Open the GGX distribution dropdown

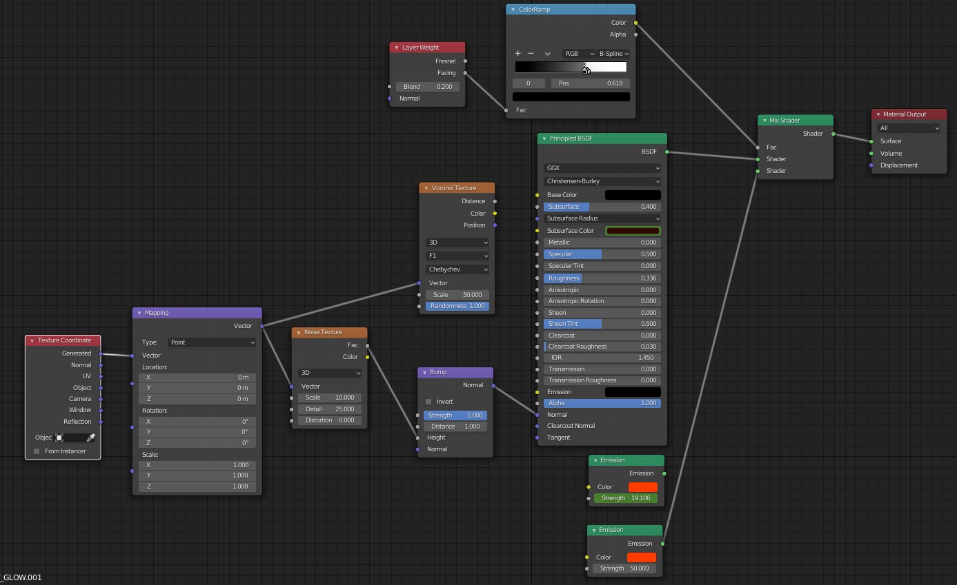602,167
